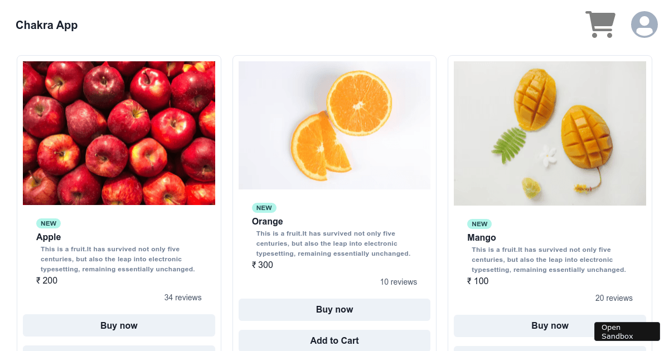Click the NEW badge on Apple card
The image size is (669, 351).
[x=49, y=223]
